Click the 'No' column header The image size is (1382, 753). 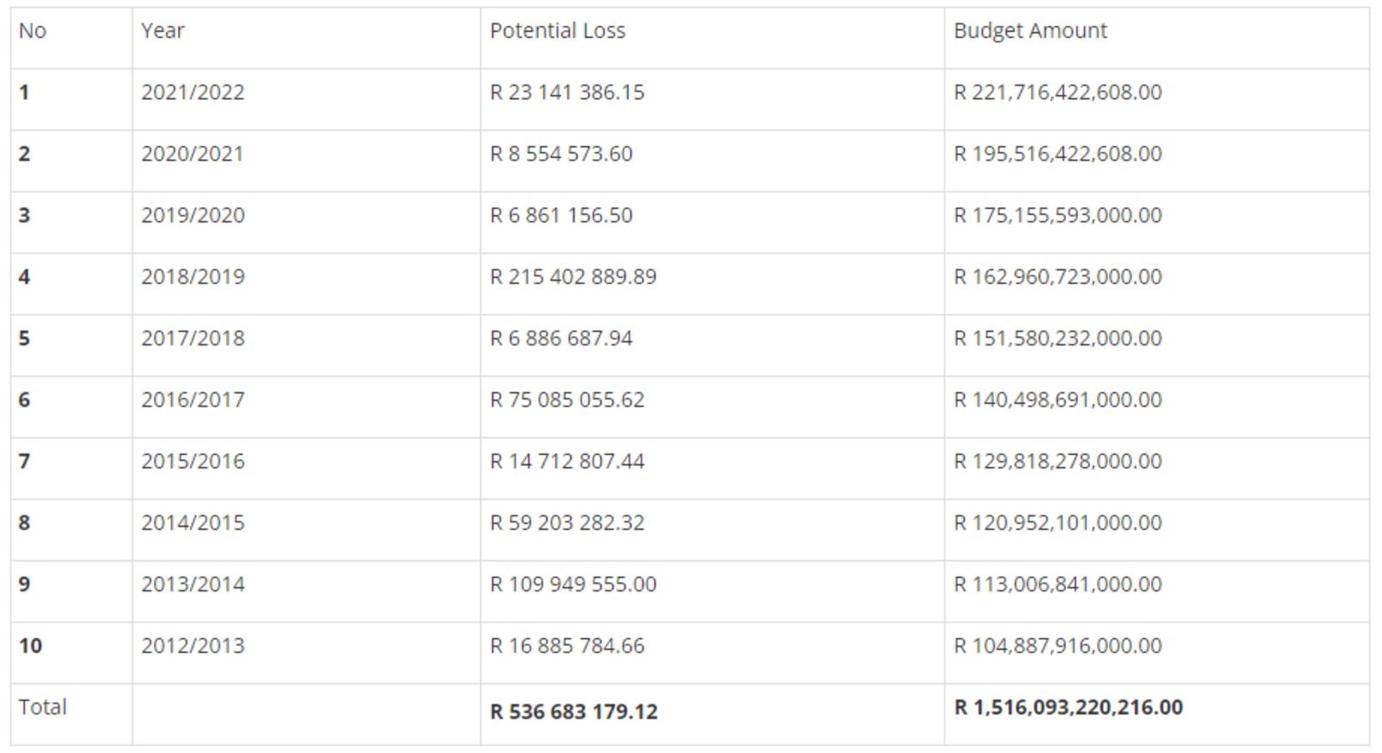click(x=33, y=31)
